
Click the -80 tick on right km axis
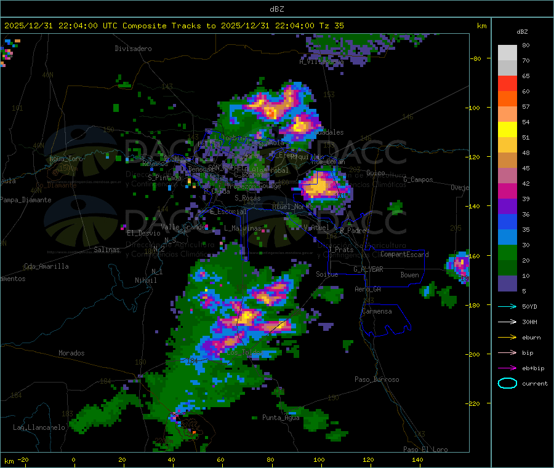click(476, 58)
